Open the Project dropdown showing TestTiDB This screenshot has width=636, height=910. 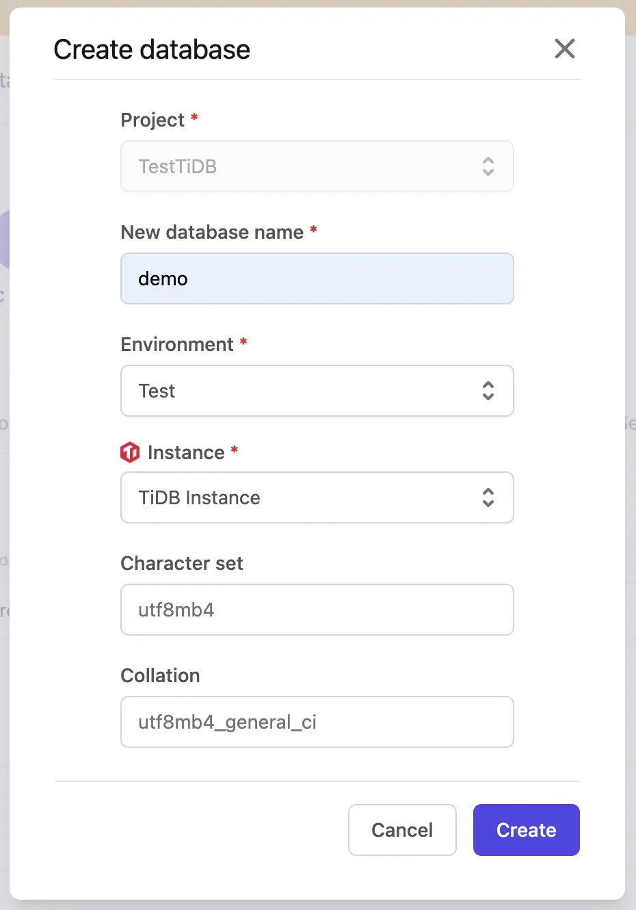(x=317, y=166)
